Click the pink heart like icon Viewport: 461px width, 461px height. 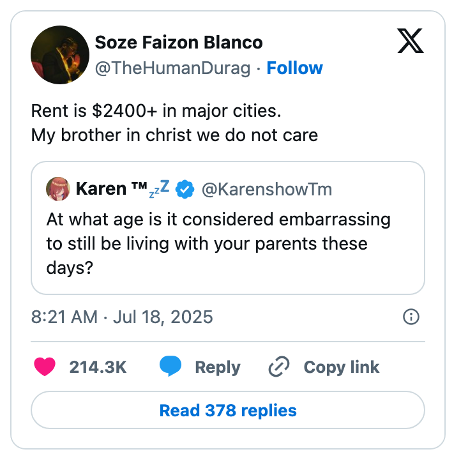coord(45,367)
